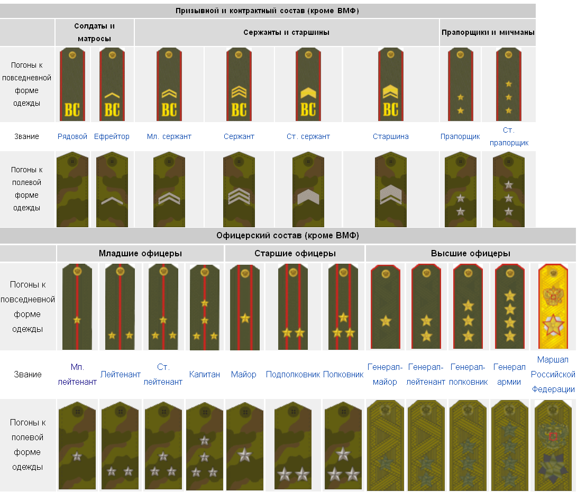Open Сержант everyday epaulette with three chevrons
The width and height of the screenshot is (577, 492).
pyautogui.click(x=239, y=84)
